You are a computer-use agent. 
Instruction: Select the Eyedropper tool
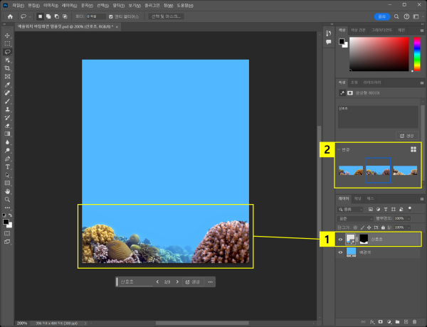[x=8, y=85]
